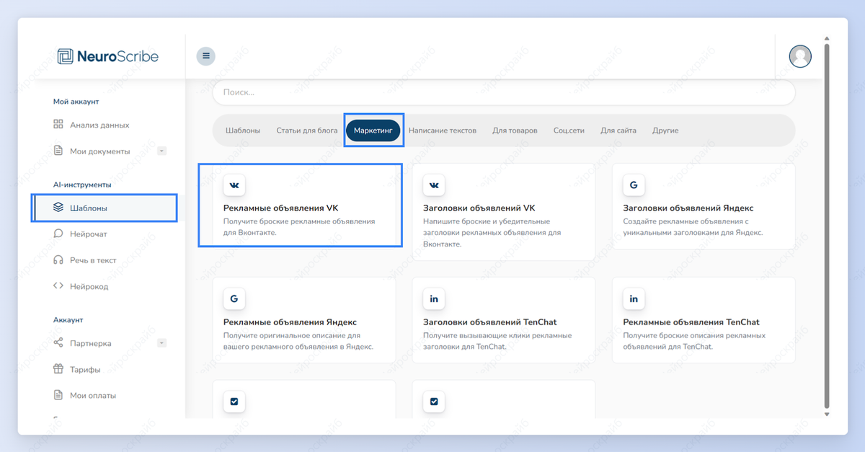The height and width of the screenshot is (452, 865).
Task: Open the Для товаров tab
Action: pyautogui.click(x=515, y=130)
